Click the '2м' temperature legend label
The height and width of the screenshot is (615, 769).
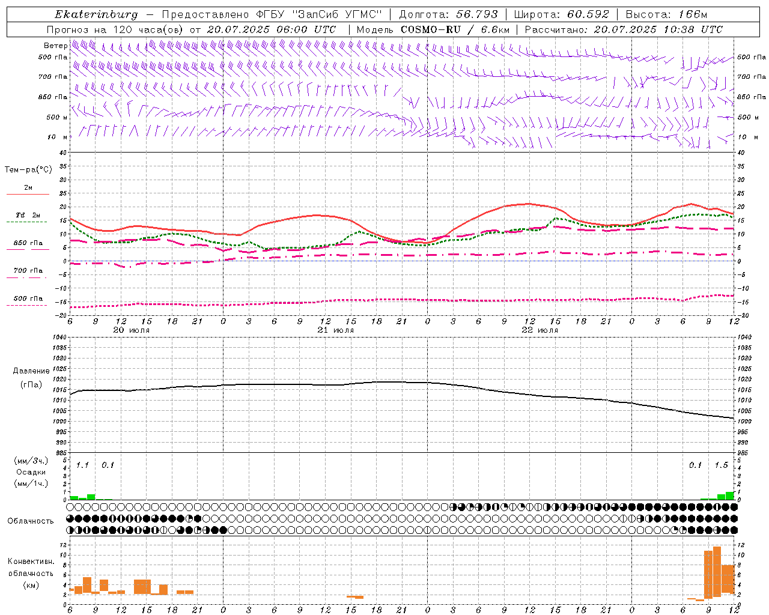pyautogui.click(x=28, y=187)
